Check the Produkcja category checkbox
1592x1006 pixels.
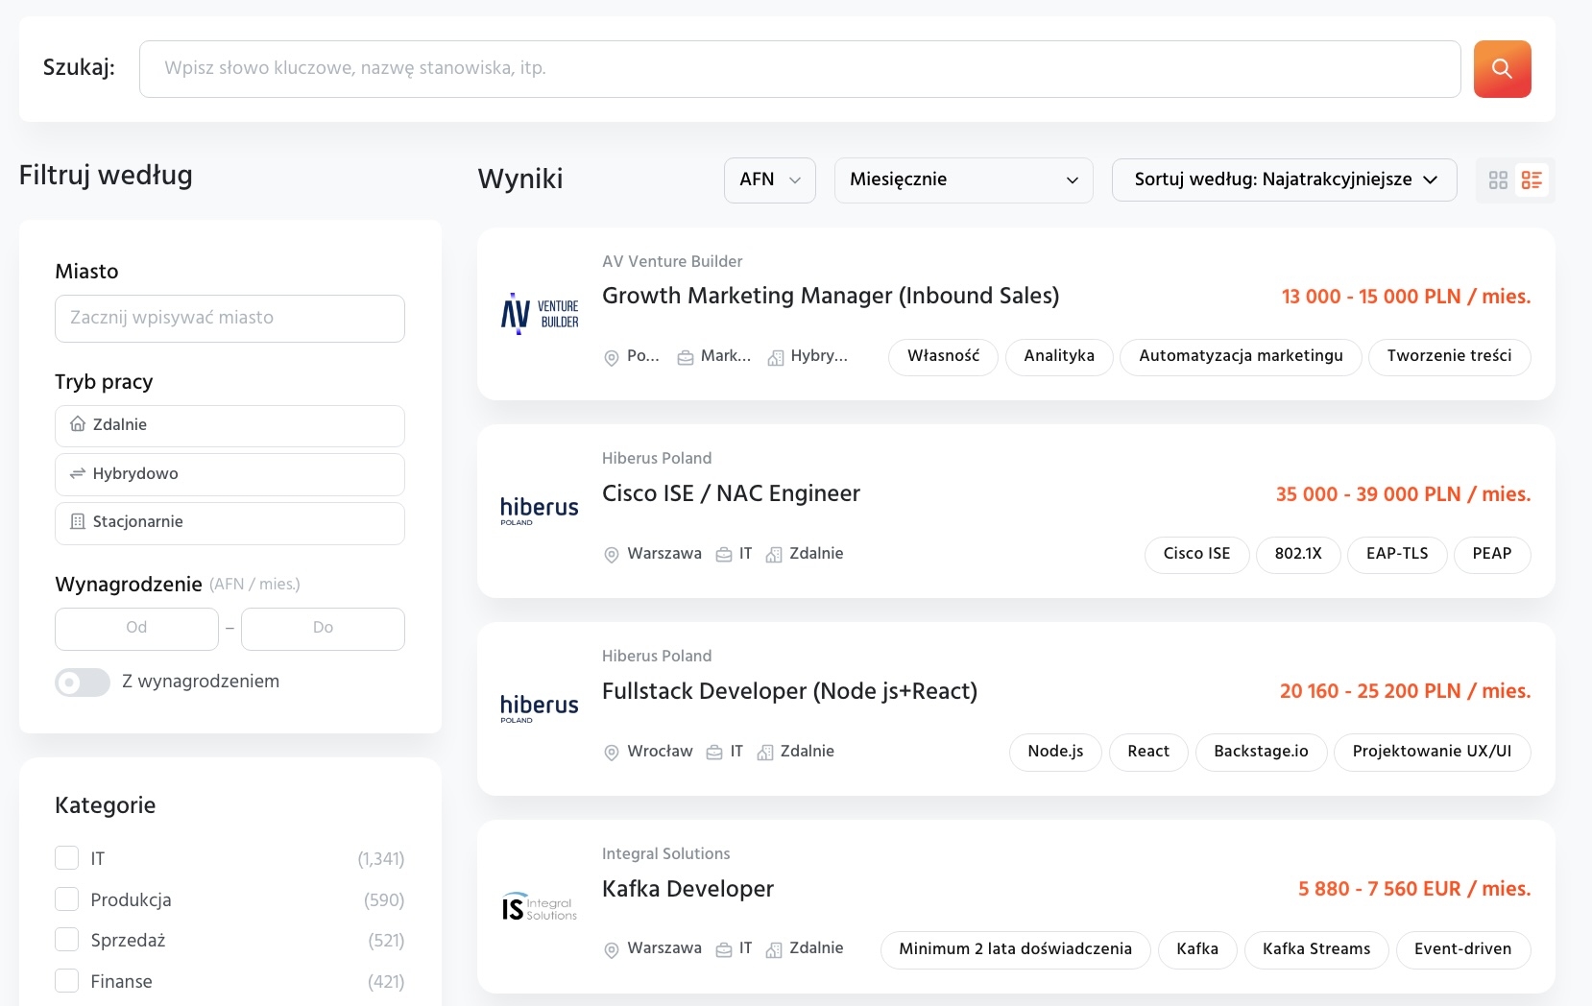(x=66, y=898)
